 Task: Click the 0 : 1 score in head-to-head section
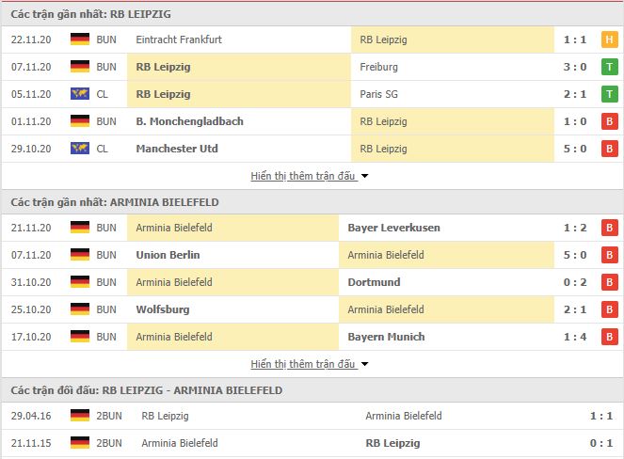(x=600, y=443)
